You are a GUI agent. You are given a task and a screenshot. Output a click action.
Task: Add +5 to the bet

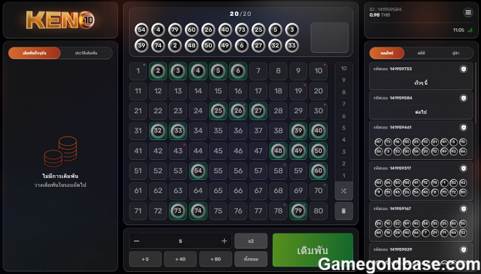(145, 260)
